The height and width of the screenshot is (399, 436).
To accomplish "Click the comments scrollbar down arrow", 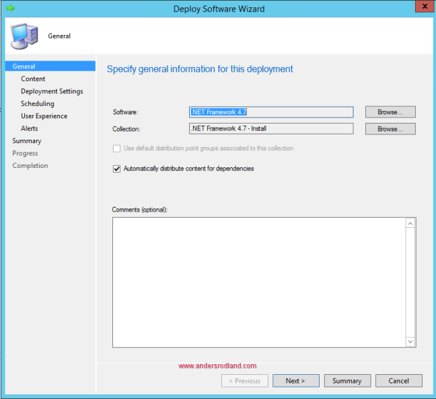I will tap(410, 342).
